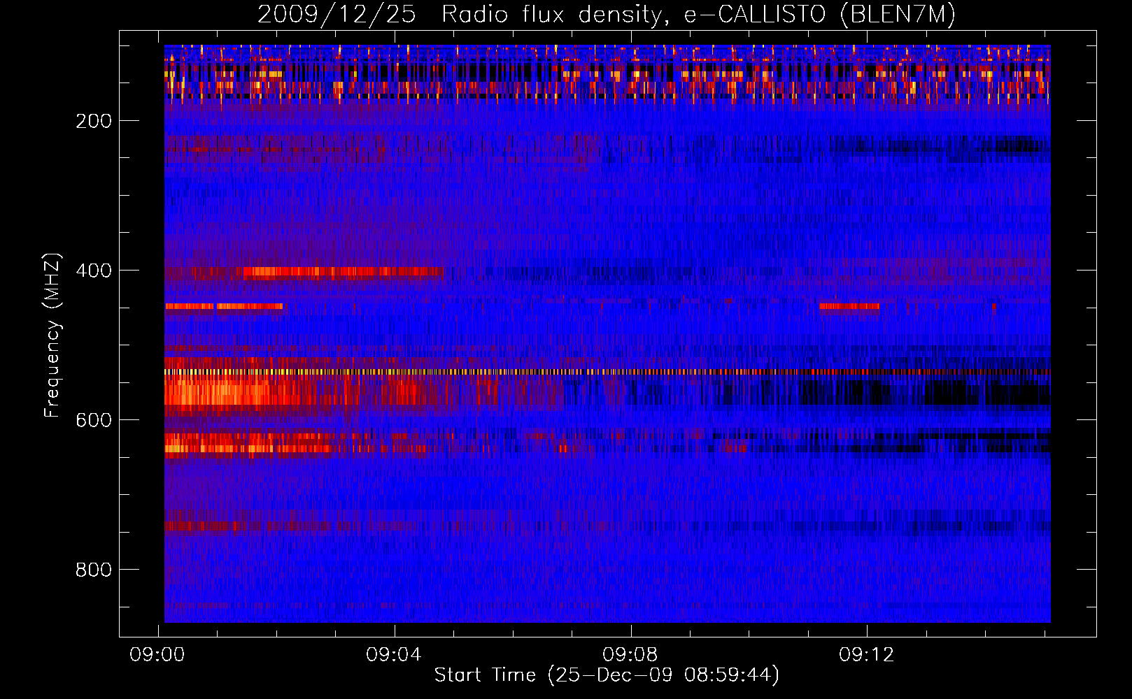Click the 'Frequency (MHZ)' axis label
1132x699 pixels.
click(52, 336)
